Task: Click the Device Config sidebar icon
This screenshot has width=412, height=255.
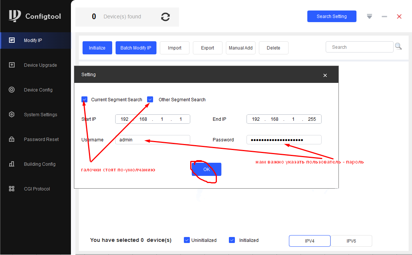Action: click(12, 90)
